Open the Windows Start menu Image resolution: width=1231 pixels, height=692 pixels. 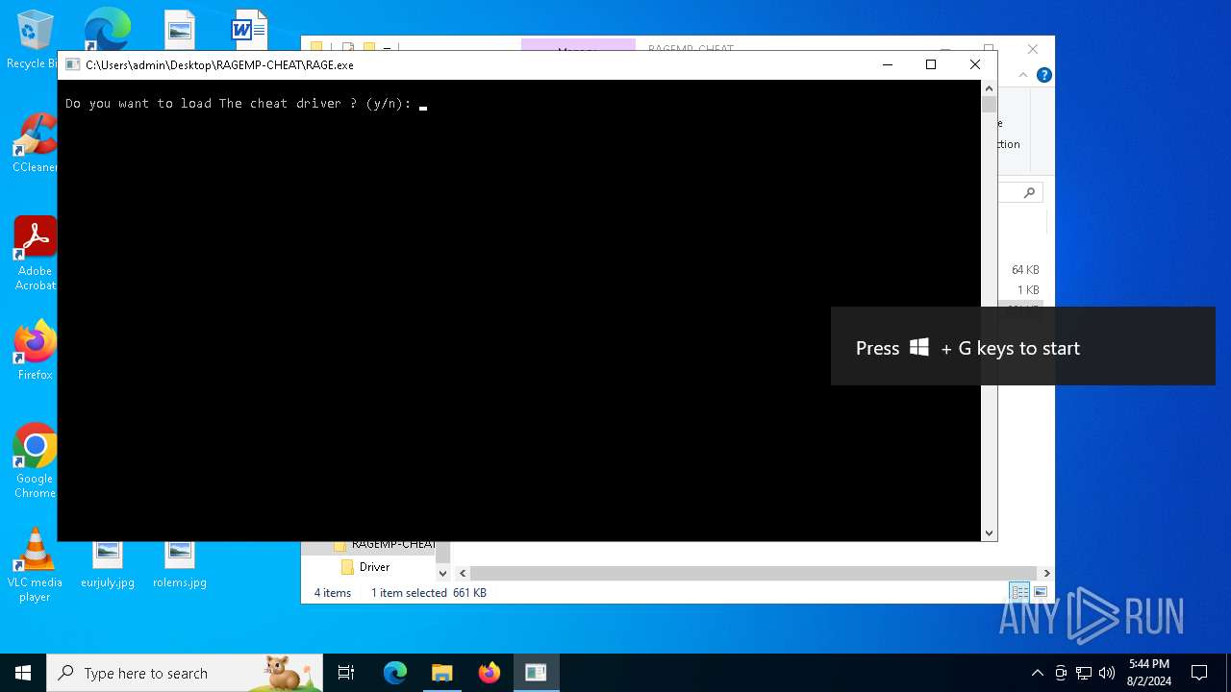(x=23, y=673)
